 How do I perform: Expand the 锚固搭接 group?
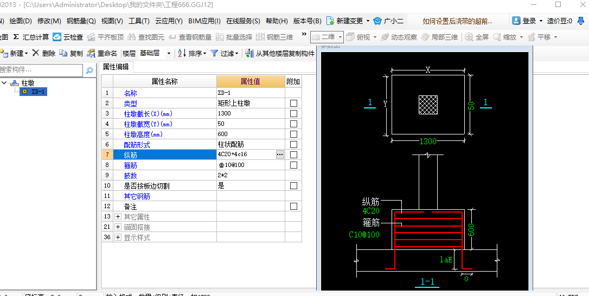[118, 227]
